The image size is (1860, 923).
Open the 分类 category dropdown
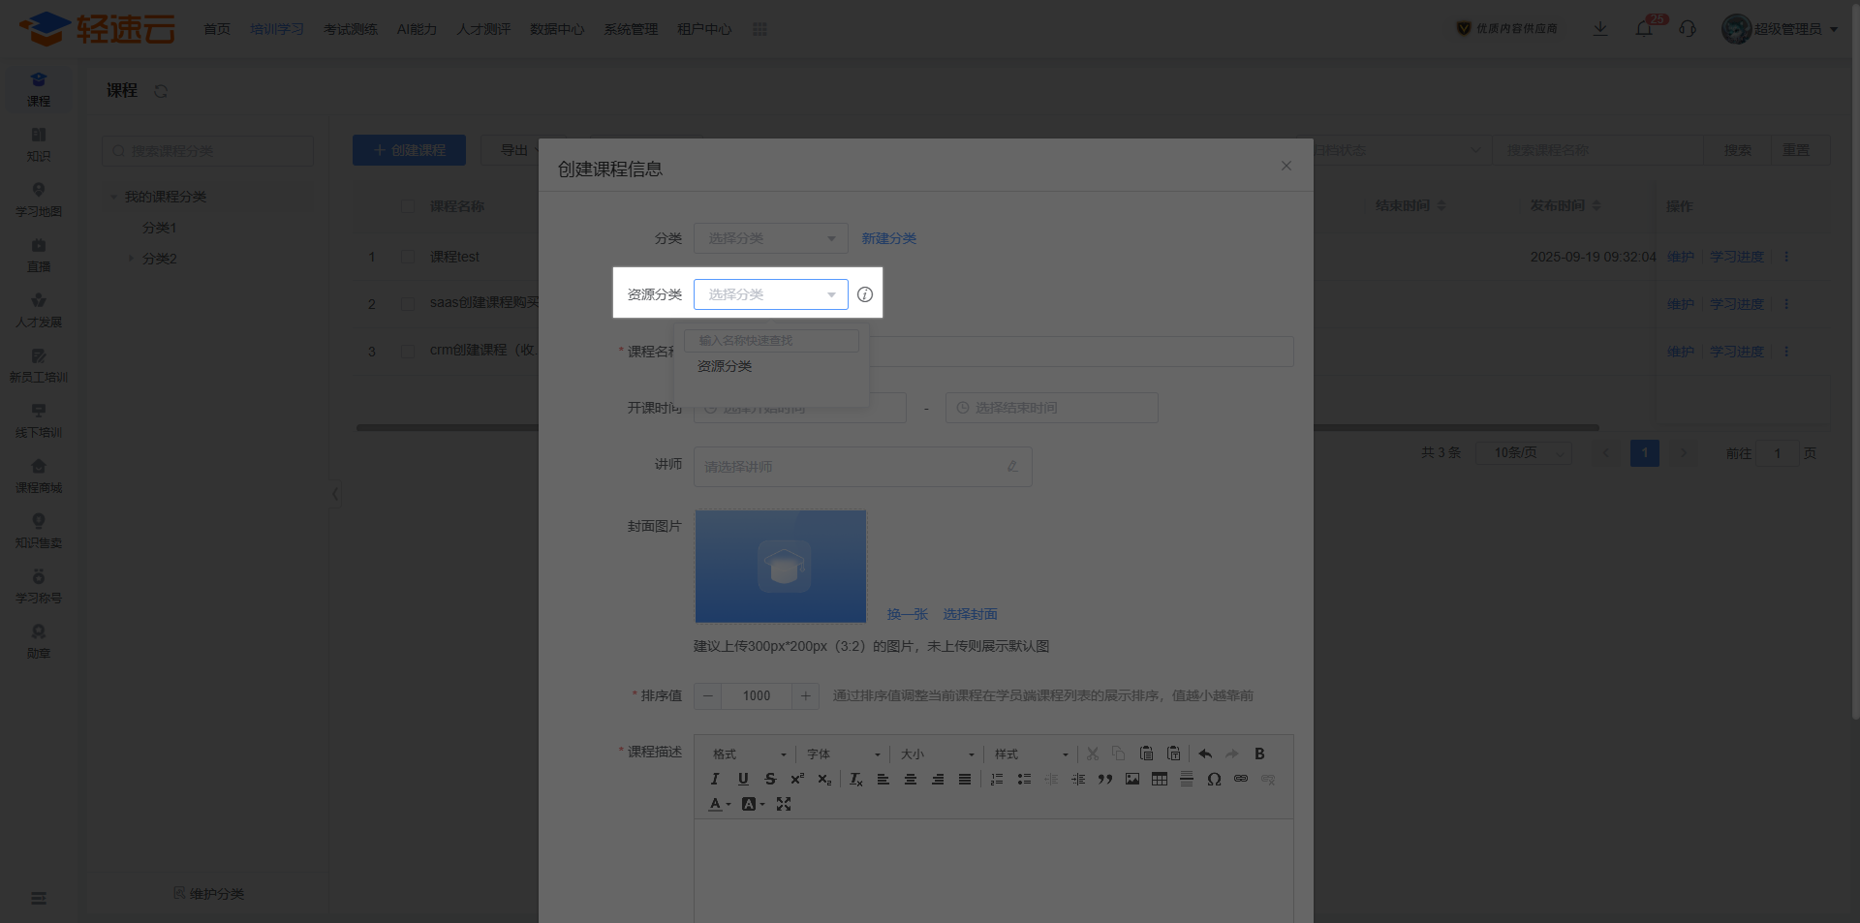click(770, 238)
